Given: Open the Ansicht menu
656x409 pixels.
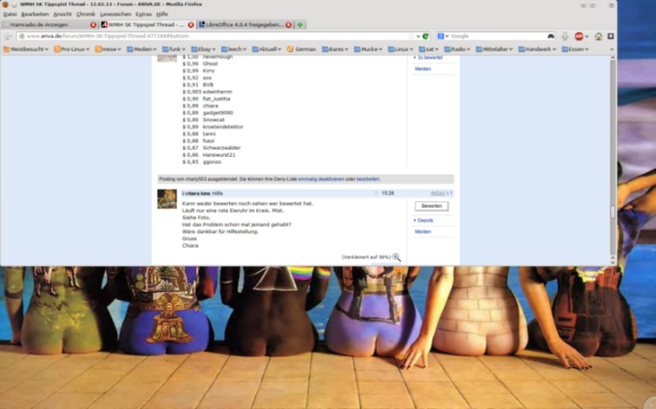Looking at the screenshot, I should [62, 14].
